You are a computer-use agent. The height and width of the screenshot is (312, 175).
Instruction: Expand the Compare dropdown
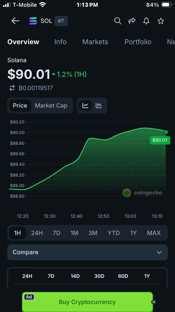pos(87,252)
